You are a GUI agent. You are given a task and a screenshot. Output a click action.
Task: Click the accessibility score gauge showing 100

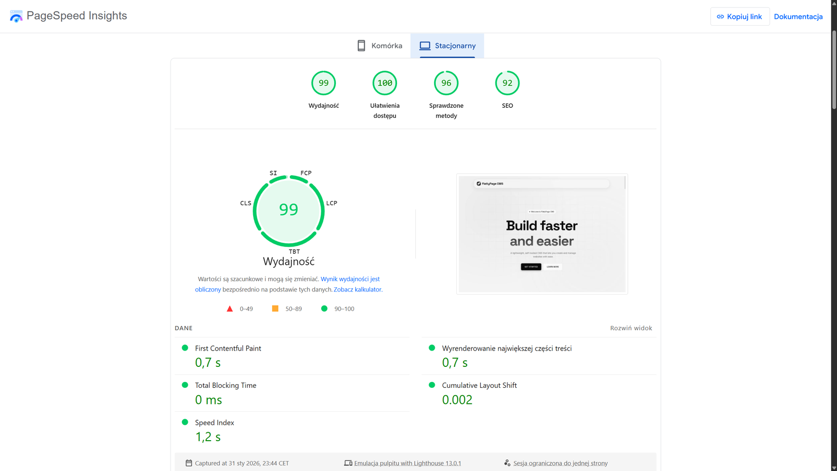[384, 83]
